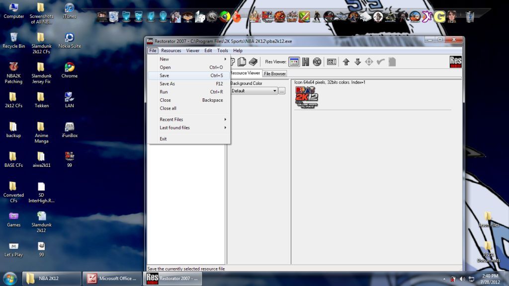This screenshot has width=509, height=286.
Task: Click the recycle bin icon in top dock
Action: (470, 16)
